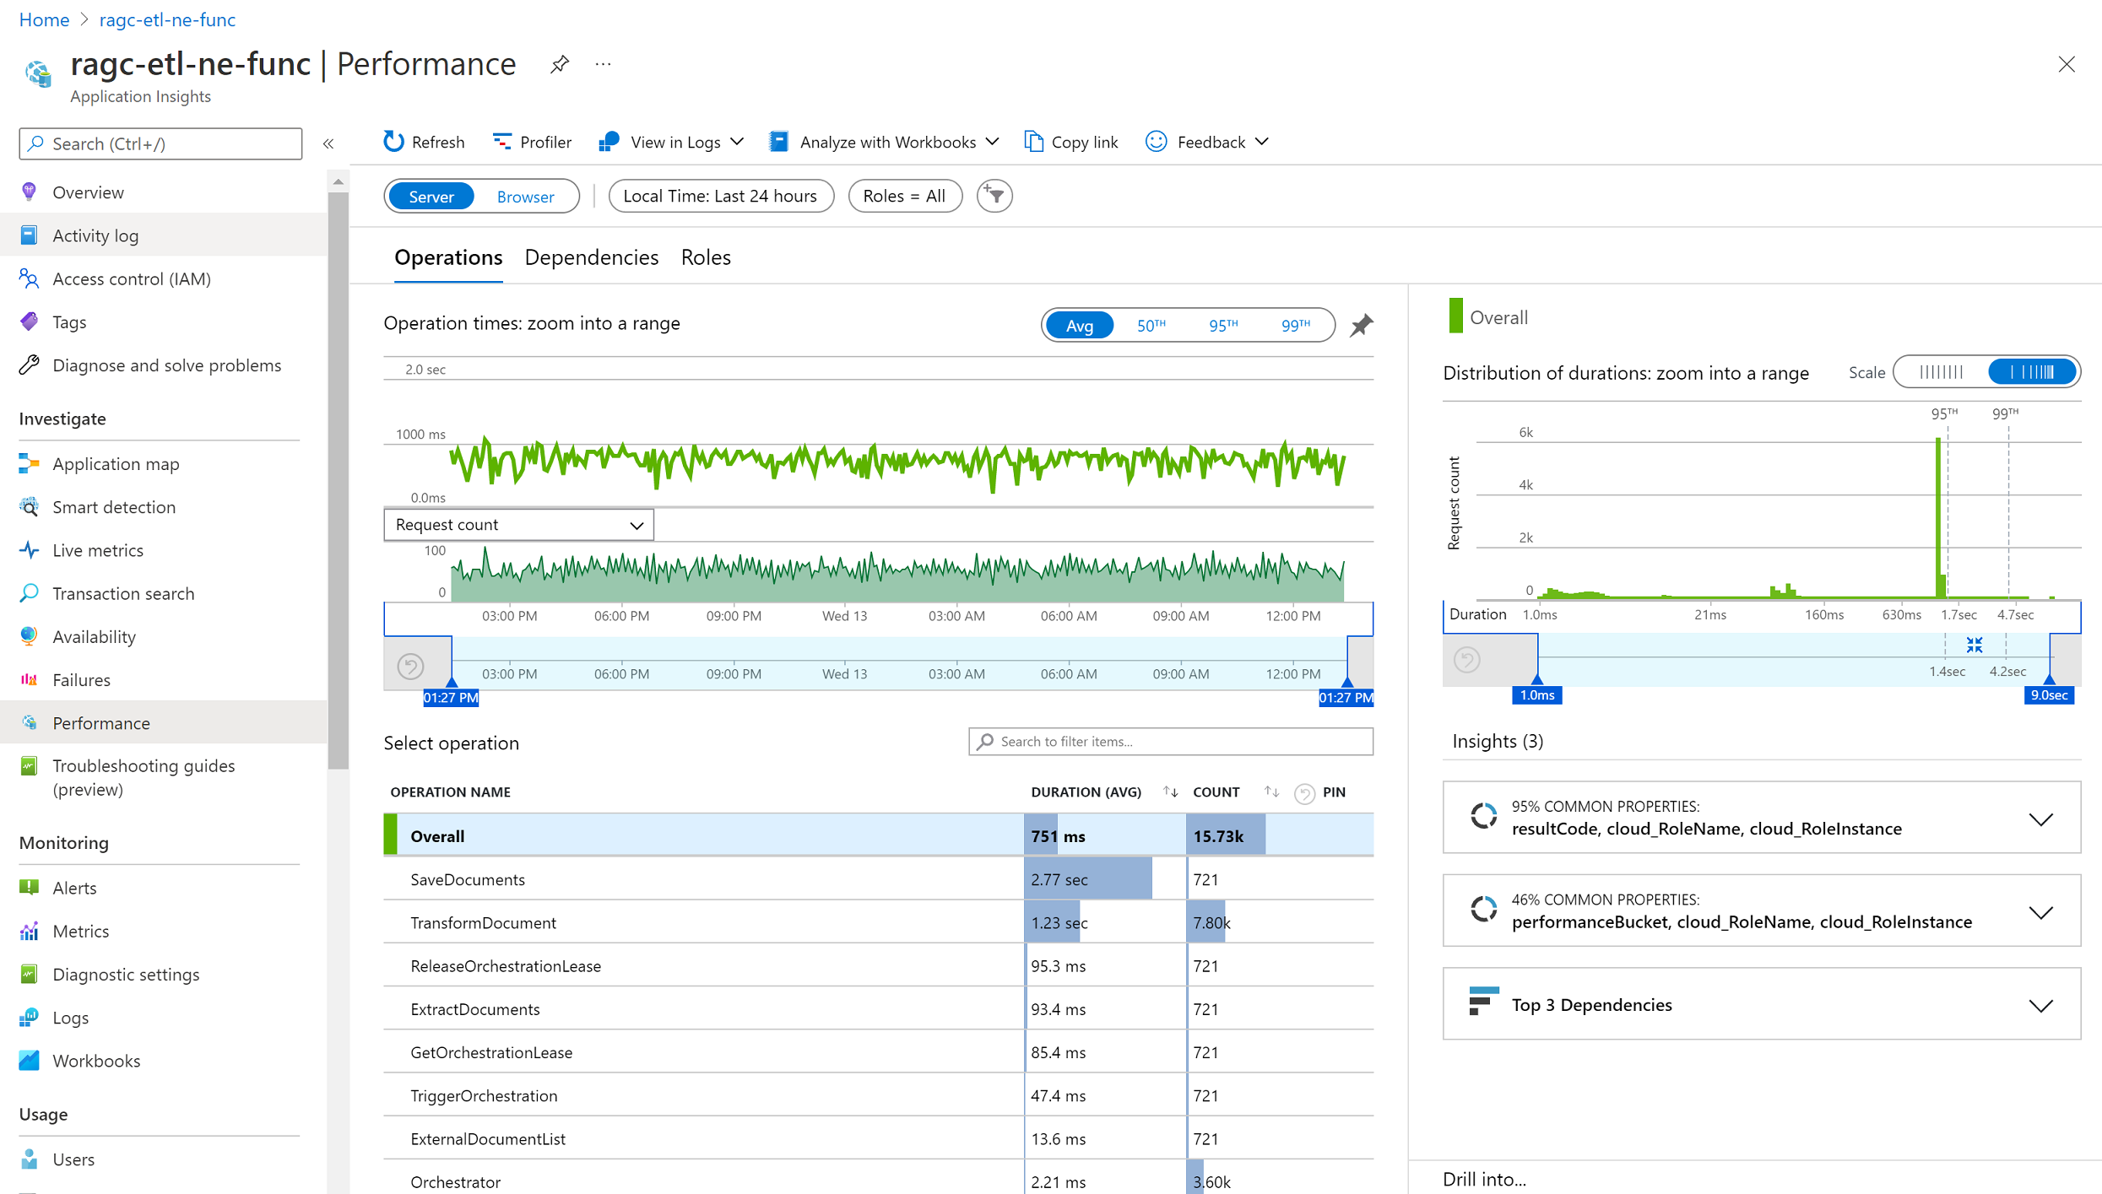2102x1194 pixels.
Task: Reset the operation time range zoom
Action: (411, 667)
